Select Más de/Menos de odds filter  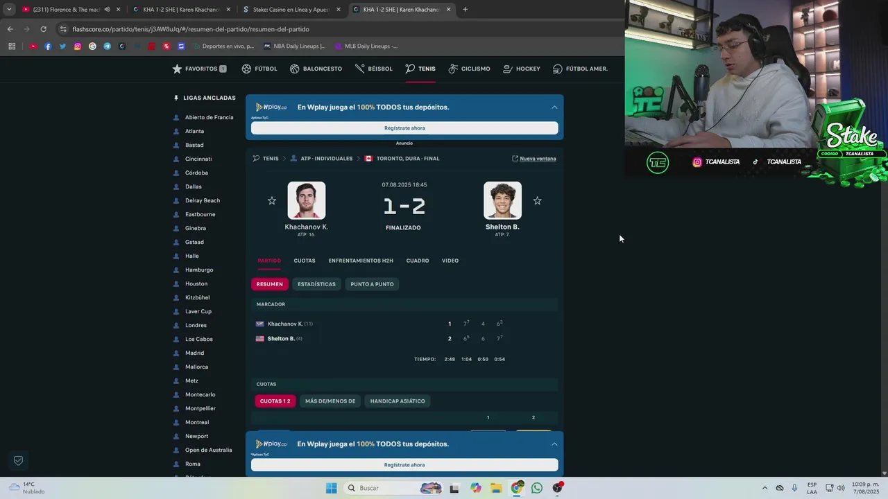click(x=330, y=401)
